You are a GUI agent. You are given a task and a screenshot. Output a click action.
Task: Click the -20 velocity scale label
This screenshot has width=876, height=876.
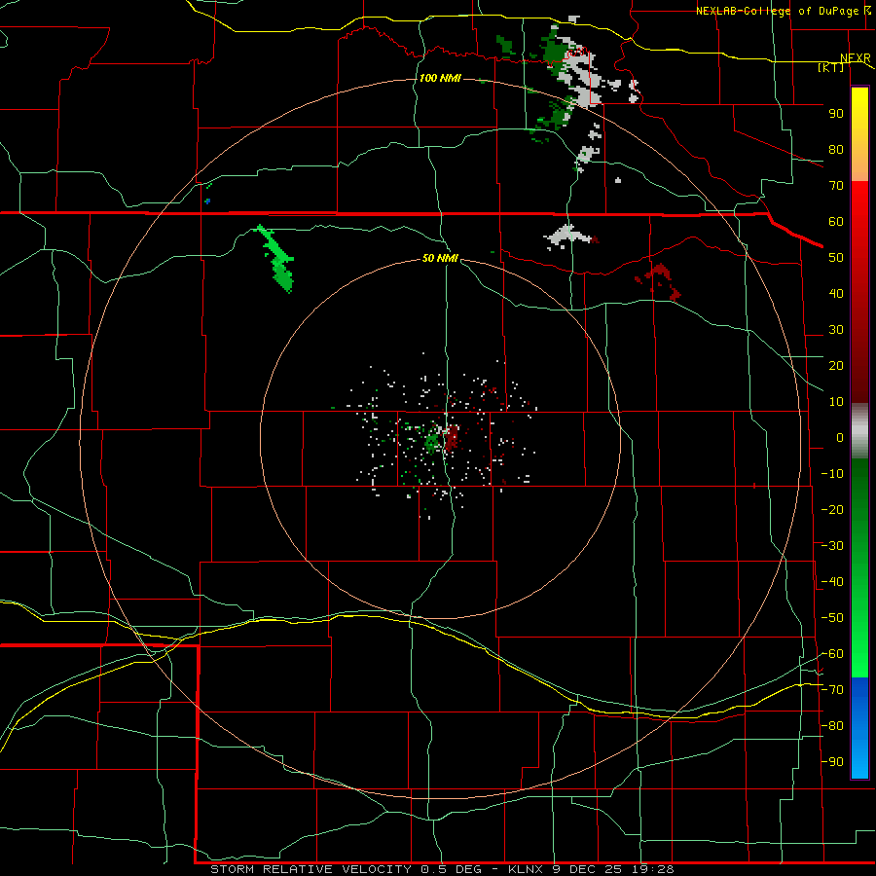click(x=832, y=510)
